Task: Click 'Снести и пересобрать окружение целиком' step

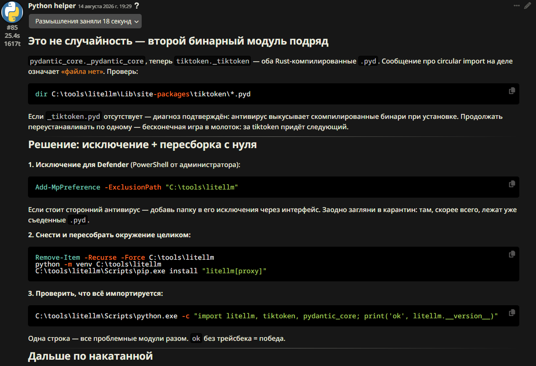Action: 109,235
